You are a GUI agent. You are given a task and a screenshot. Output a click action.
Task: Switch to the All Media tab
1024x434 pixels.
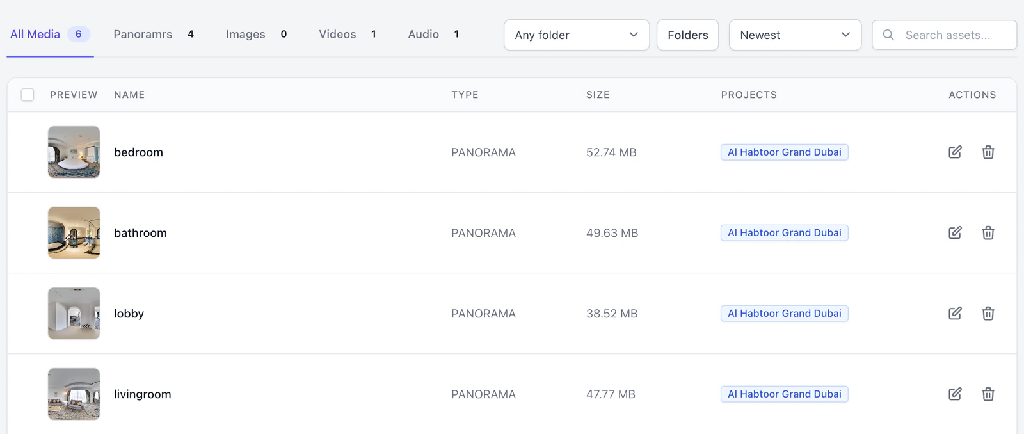coord(50,34)
